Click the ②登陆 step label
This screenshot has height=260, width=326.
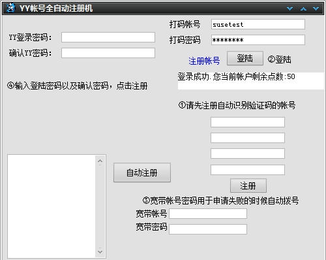279,59
